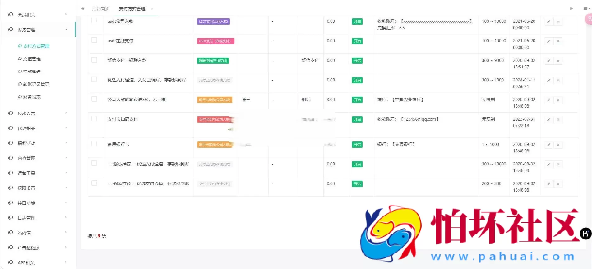
Task: Click the 会员相关 sidebar icon
Action: point(11,14)
